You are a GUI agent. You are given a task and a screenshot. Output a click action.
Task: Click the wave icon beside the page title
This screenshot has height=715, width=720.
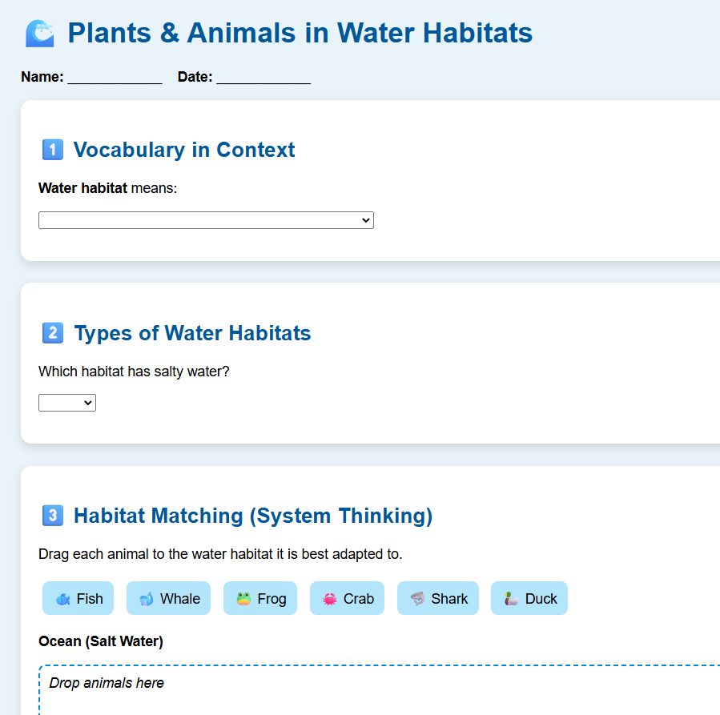click(x=39, y=34)
